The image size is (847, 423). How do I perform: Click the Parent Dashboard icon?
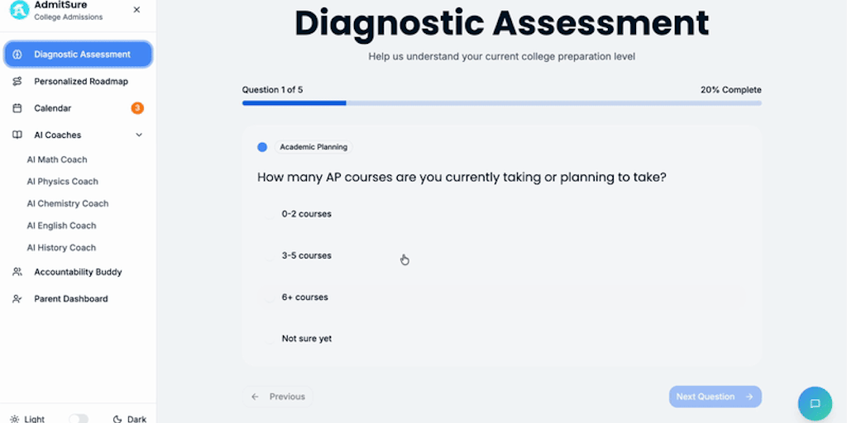coord(17,299)
